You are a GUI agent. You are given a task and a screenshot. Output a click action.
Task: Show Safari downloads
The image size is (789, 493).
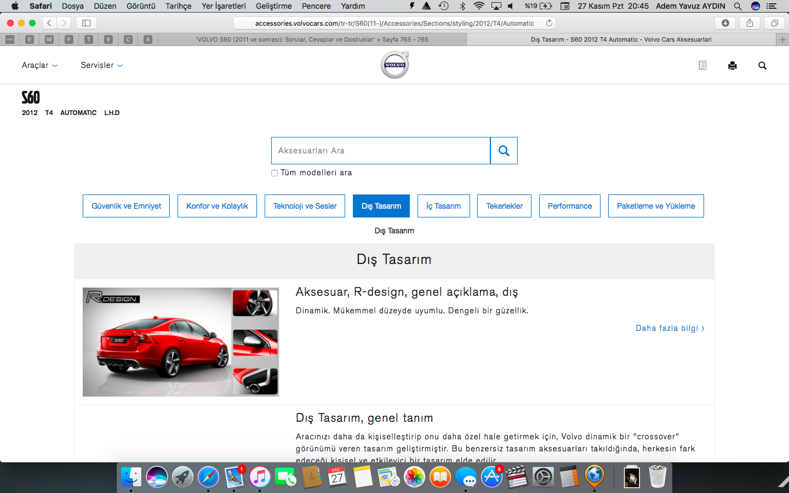[725, 23]
